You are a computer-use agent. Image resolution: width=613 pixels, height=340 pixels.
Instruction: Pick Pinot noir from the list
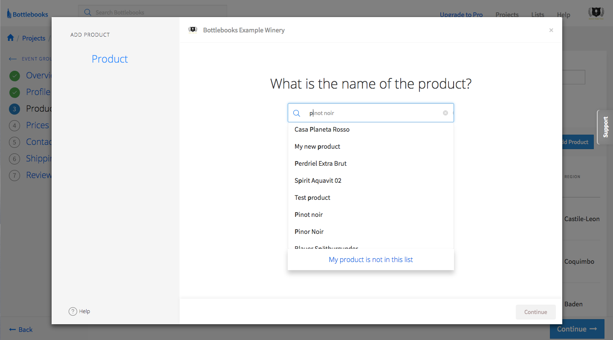[371, 215]
